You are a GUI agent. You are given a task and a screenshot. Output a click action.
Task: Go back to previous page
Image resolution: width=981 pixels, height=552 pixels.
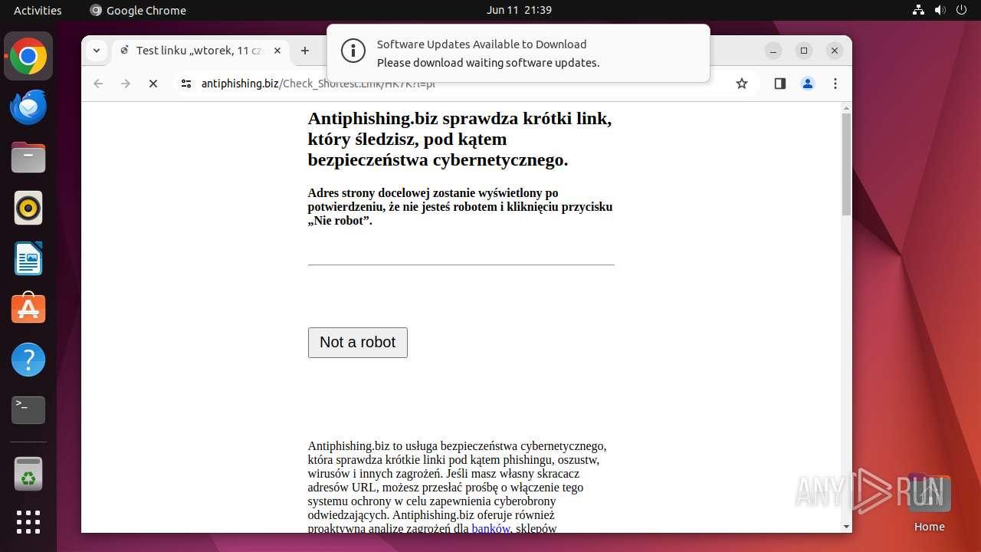point(98,84)
